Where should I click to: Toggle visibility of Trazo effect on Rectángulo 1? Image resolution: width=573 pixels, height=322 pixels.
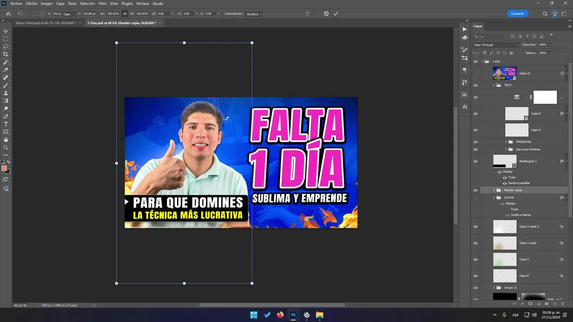coord(505,178)
